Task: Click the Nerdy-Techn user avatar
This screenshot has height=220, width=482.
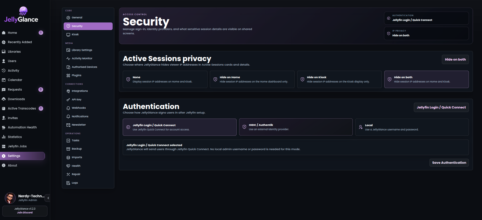Action: tap(10, 198)
